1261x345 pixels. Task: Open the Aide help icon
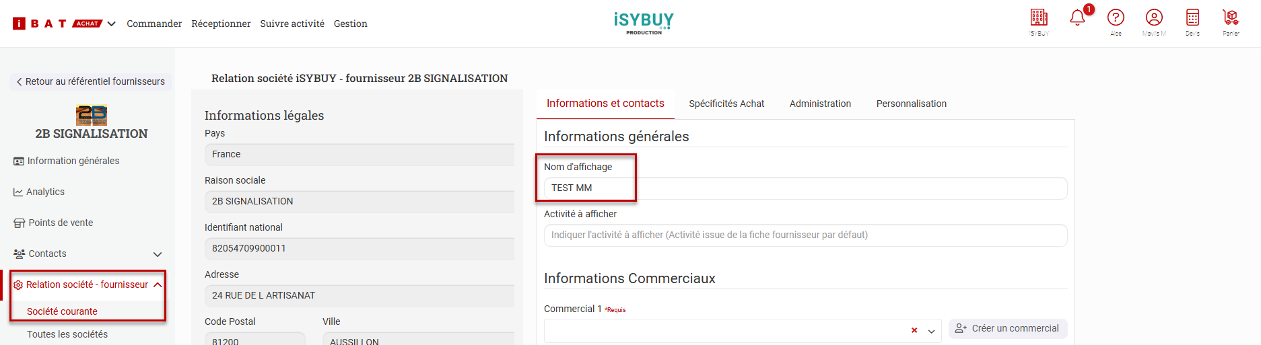(1116, 17)
